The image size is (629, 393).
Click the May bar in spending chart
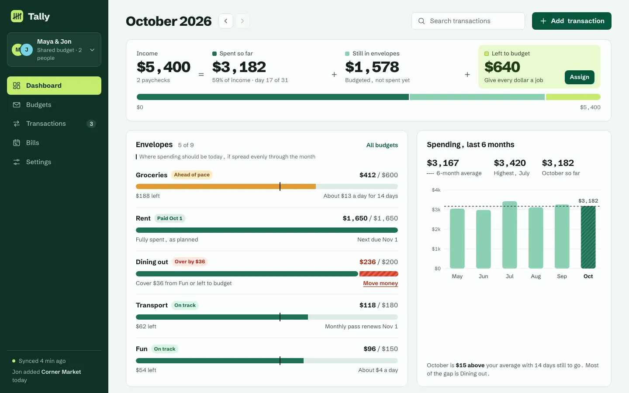457,238
